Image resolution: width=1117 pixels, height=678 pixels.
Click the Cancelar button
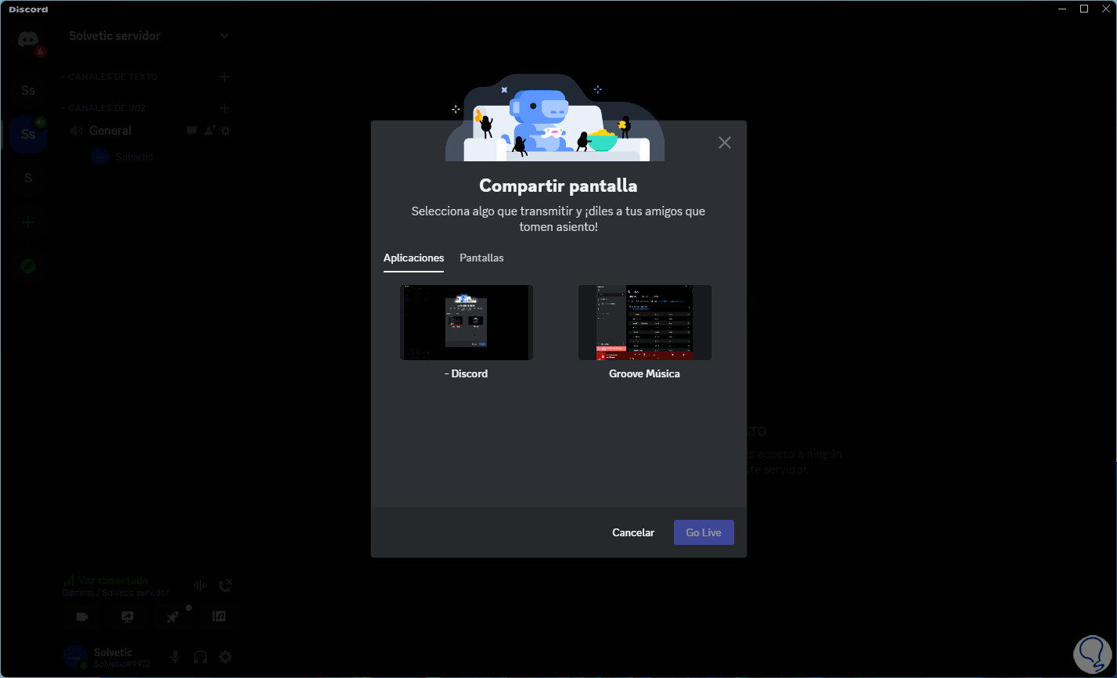(x=633, y=532)
